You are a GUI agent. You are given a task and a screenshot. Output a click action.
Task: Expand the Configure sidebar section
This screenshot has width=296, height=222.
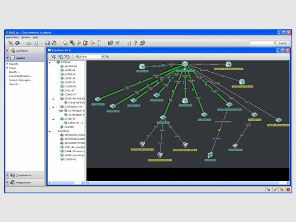[25, 50]
